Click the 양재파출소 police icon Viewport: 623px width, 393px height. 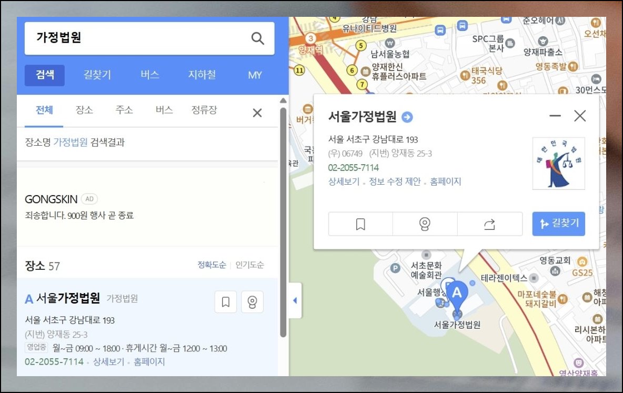click(542, 42)
